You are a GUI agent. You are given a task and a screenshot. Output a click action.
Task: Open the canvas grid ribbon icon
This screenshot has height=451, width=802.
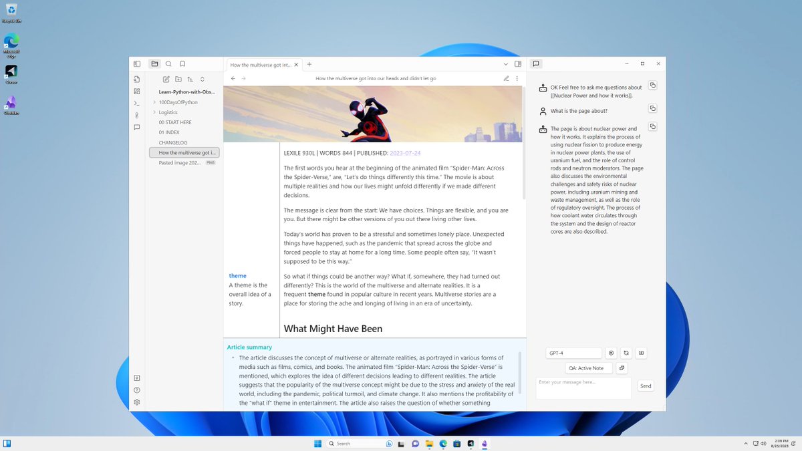(x=137, y=92)
